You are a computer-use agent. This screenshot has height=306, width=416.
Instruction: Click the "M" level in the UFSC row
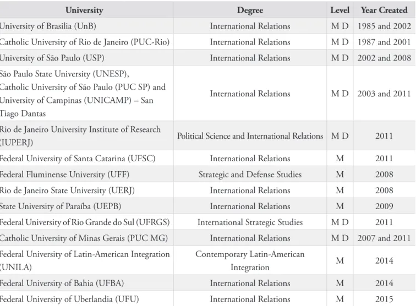pos(340,159)
